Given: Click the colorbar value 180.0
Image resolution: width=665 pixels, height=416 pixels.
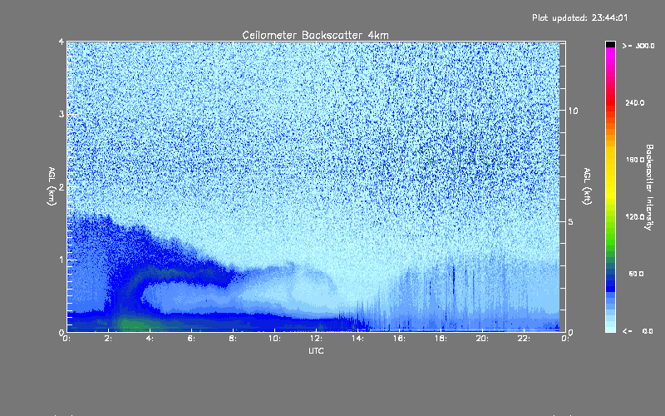Looking at the screenshot, I should point(635,160).
